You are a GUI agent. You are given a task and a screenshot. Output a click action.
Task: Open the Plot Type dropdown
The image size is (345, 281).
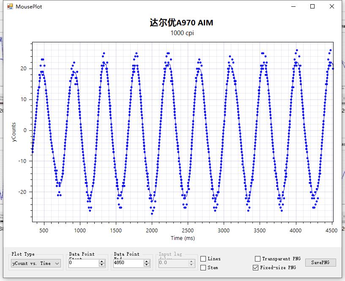(x=36, y=263)
